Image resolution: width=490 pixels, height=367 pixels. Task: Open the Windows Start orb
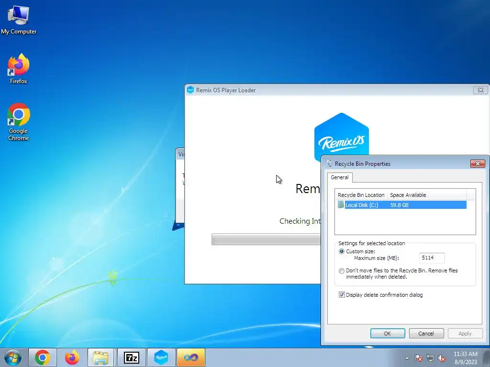tap(13, 357)
